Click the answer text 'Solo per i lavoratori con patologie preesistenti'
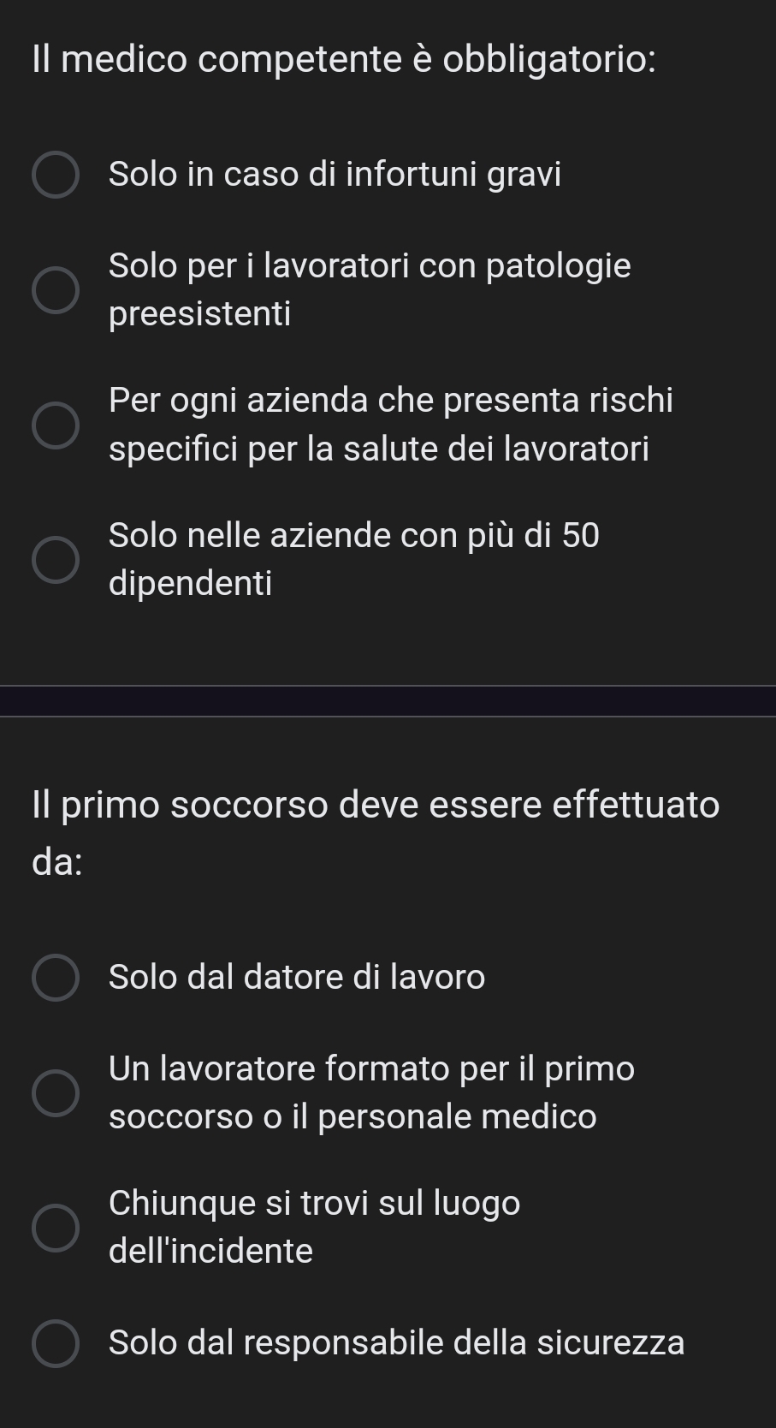The width and height of the screenshot is (776, 1428). point(370,290)
